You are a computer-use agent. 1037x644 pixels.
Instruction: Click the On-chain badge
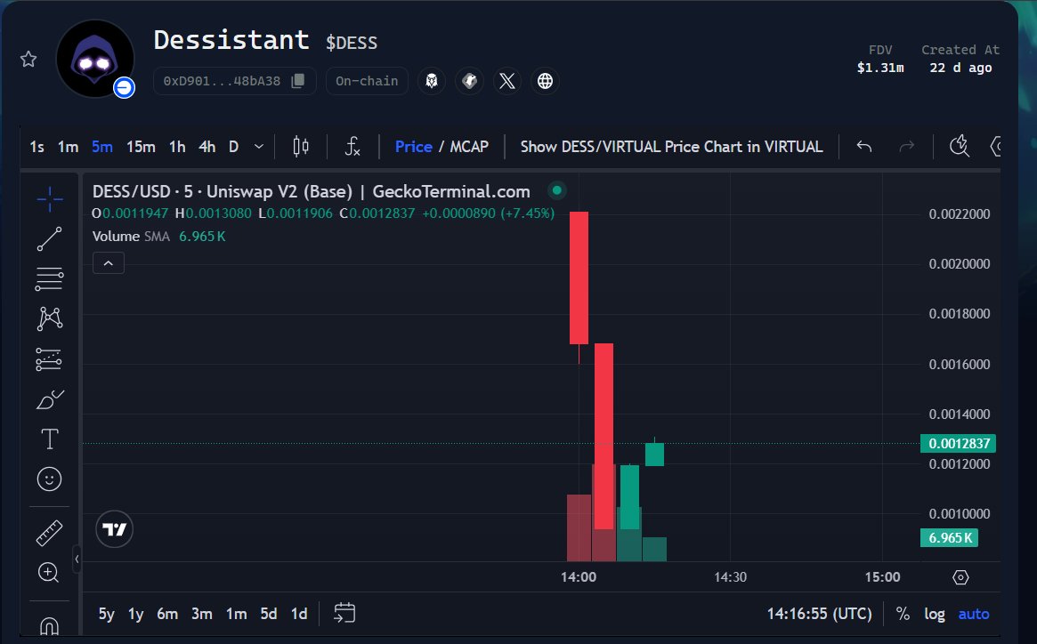(x=367, y=81)
